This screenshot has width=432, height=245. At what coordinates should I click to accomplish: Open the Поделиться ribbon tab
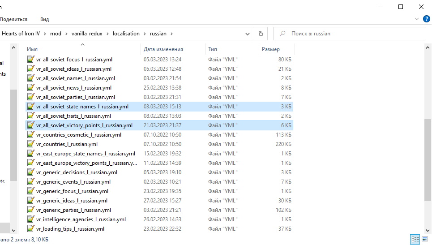point(13,19)
